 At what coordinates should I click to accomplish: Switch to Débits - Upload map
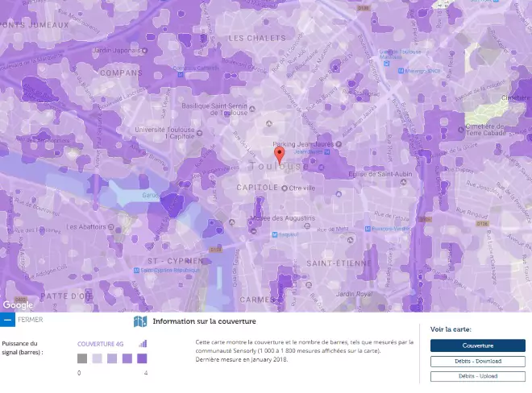pyautogui.click(x=477, y=376)
